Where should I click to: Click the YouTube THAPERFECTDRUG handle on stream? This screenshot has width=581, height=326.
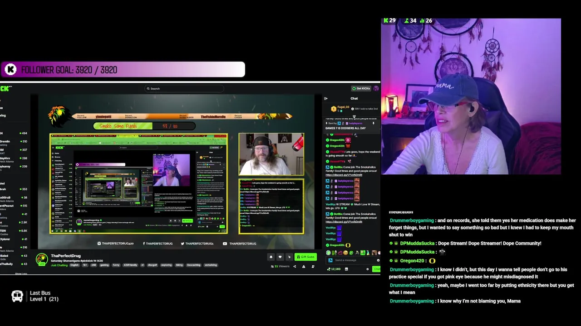point(241,244)
